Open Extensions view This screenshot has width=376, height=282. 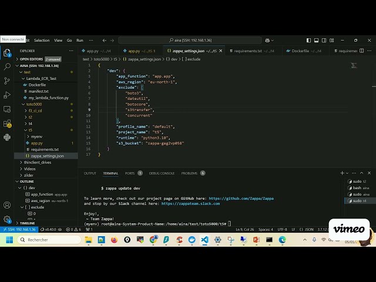[x=7, y=123]
